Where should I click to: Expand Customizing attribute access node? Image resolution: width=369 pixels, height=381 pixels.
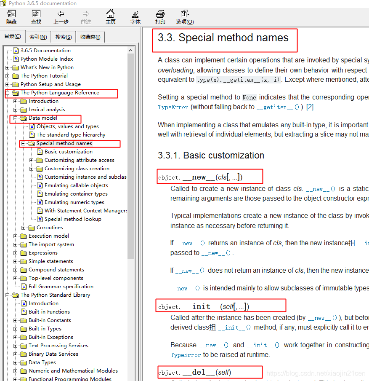click(x=31, y=161)
